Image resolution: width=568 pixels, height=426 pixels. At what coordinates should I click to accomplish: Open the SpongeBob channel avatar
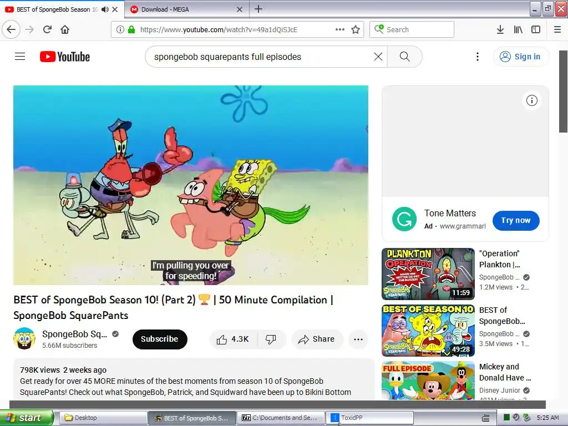click(x=24, y=338)
